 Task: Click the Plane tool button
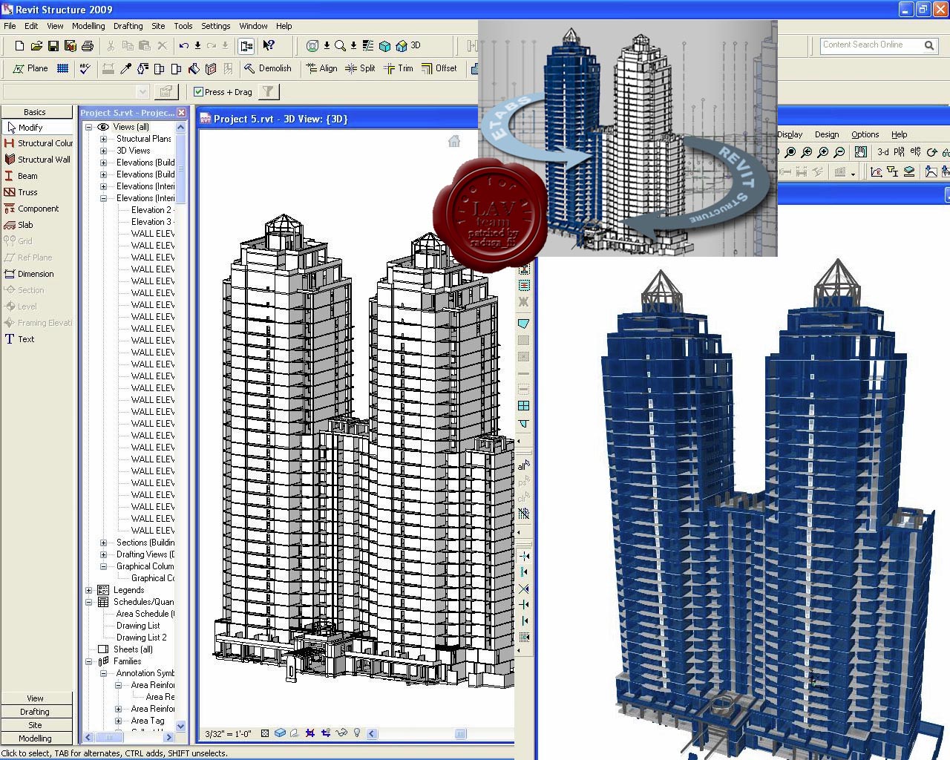(x=30, y=68)
